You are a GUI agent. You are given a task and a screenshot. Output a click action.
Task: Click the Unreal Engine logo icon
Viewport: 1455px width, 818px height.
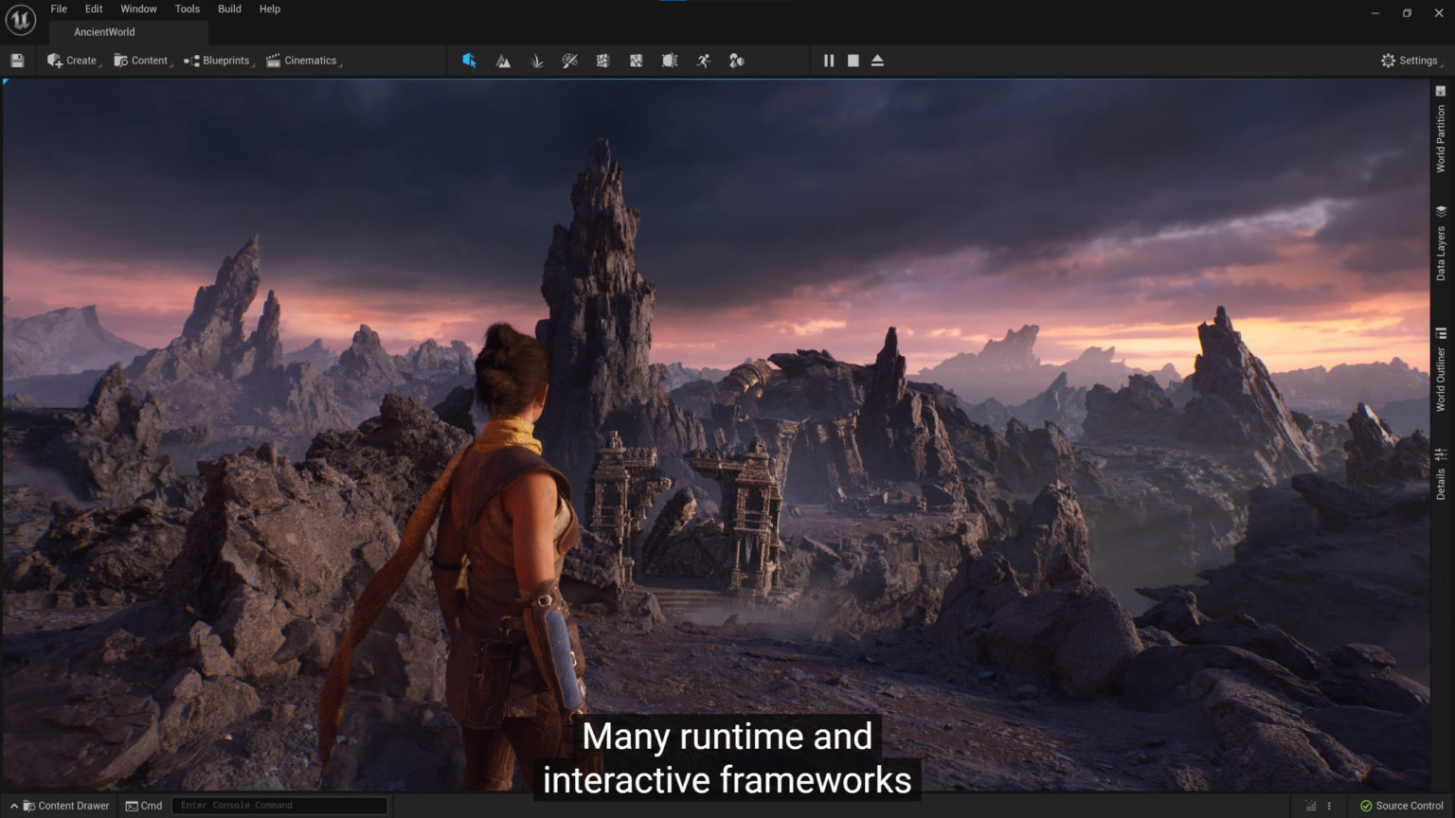[20, 20]
